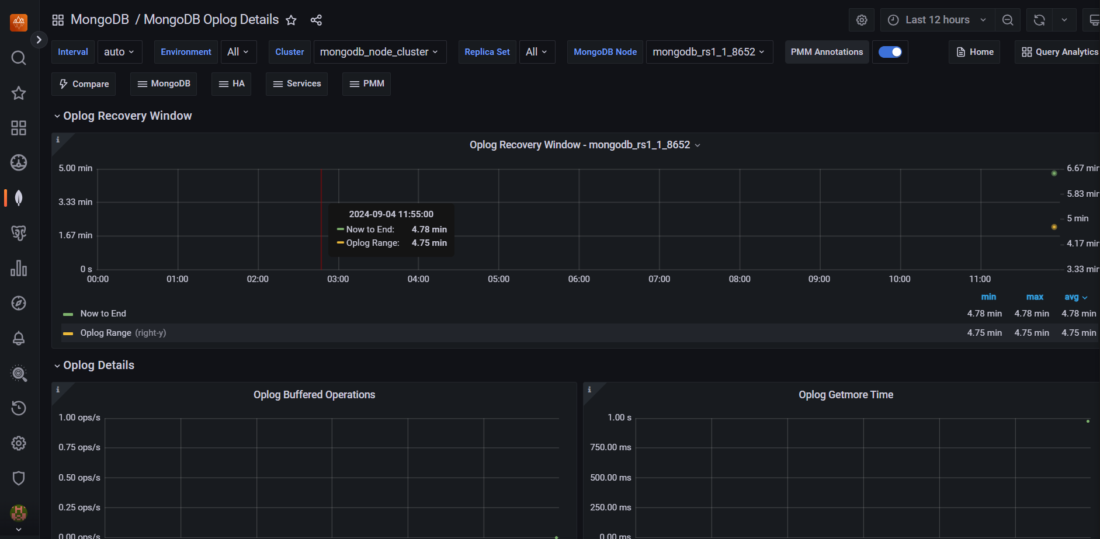Toggle the PMM Annotations switch
This screenshot has height=539, width=1100.
[890, 52]
